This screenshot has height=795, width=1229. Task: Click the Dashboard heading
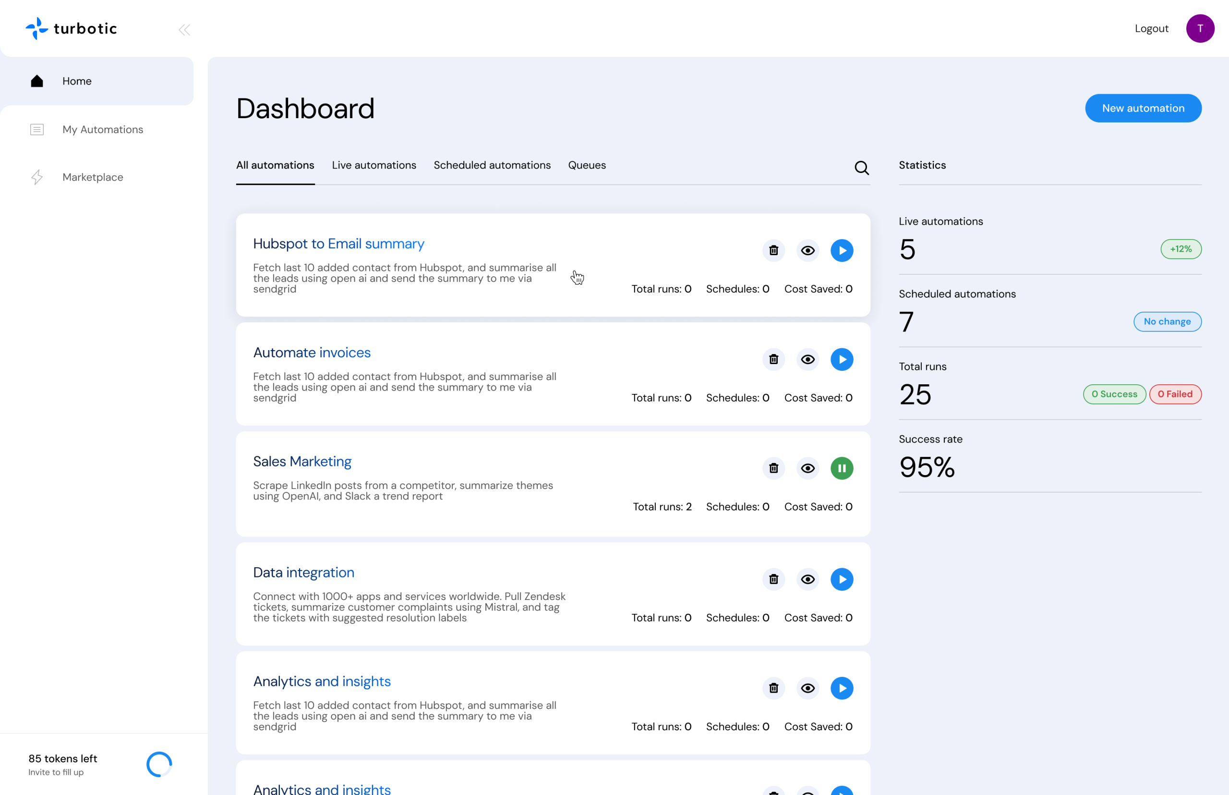[x=305, y=109]
